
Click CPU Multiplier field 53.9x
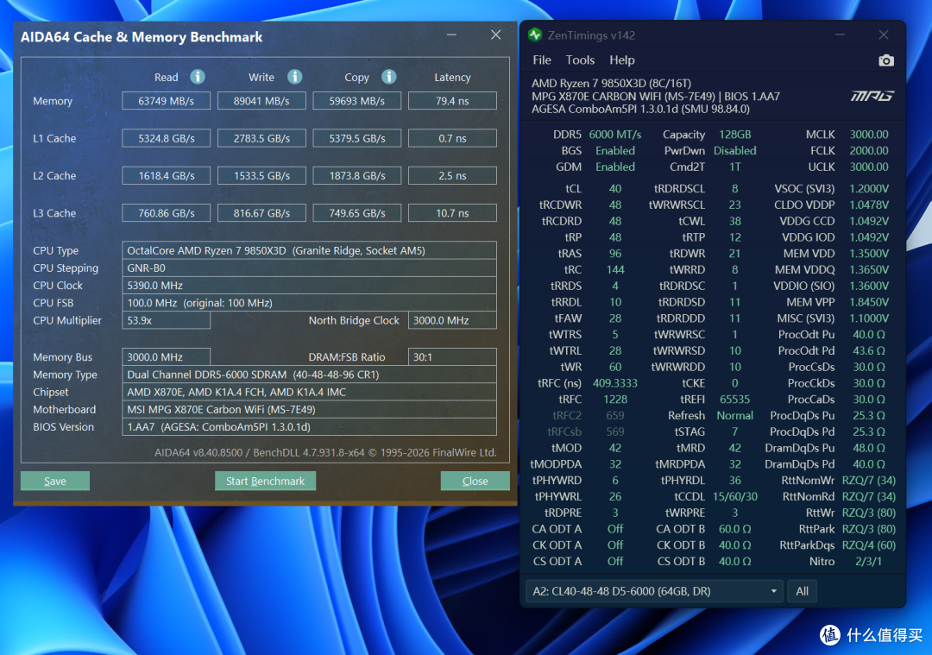(167, 320)
